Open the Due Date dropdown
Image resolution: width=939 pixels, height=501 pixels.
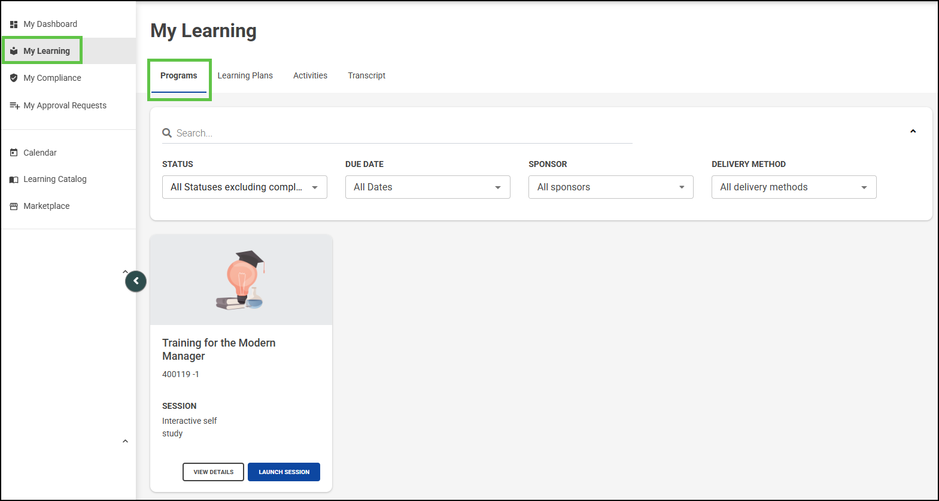click(427, 187)
